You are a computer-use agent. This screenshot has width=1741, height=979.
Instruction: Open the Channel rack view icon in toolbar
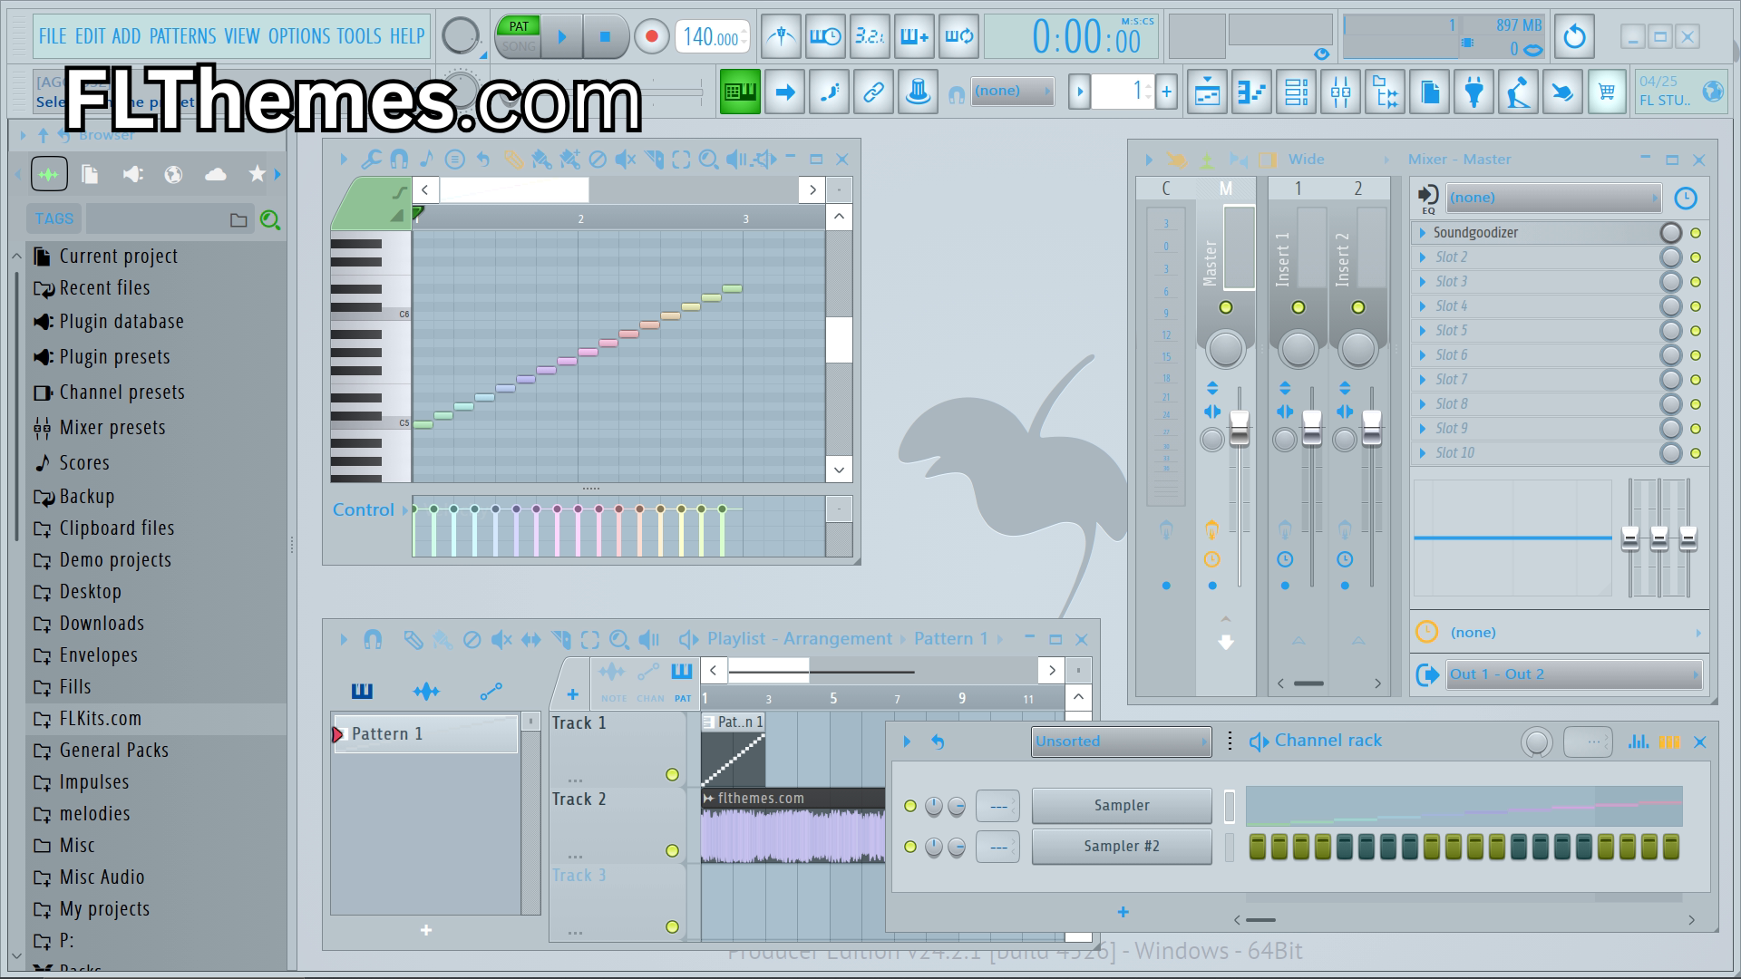pos(1296,92)
